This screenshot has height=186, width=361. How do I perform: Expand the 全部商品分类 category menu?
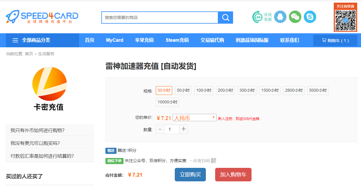[42, 40]
